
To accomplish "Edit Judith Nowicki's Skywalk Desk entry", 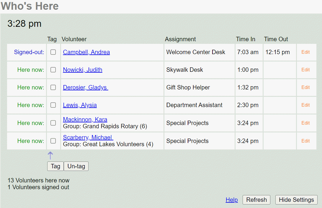I will pos(306,70).
